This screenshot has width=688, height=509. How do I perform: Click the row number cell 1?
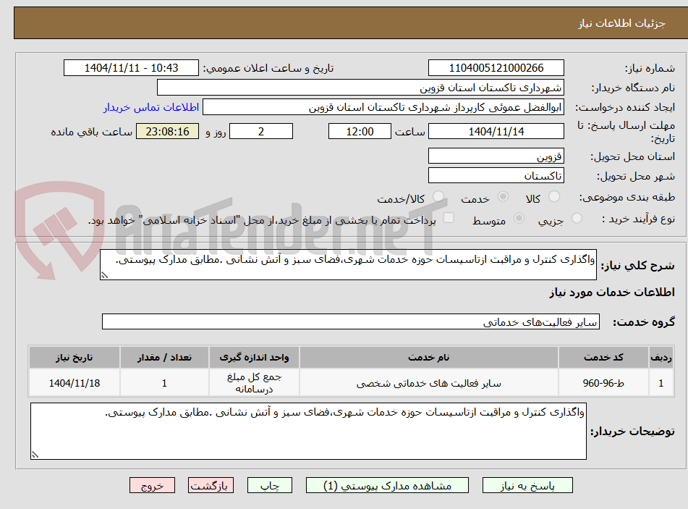[x=661, y=383]
